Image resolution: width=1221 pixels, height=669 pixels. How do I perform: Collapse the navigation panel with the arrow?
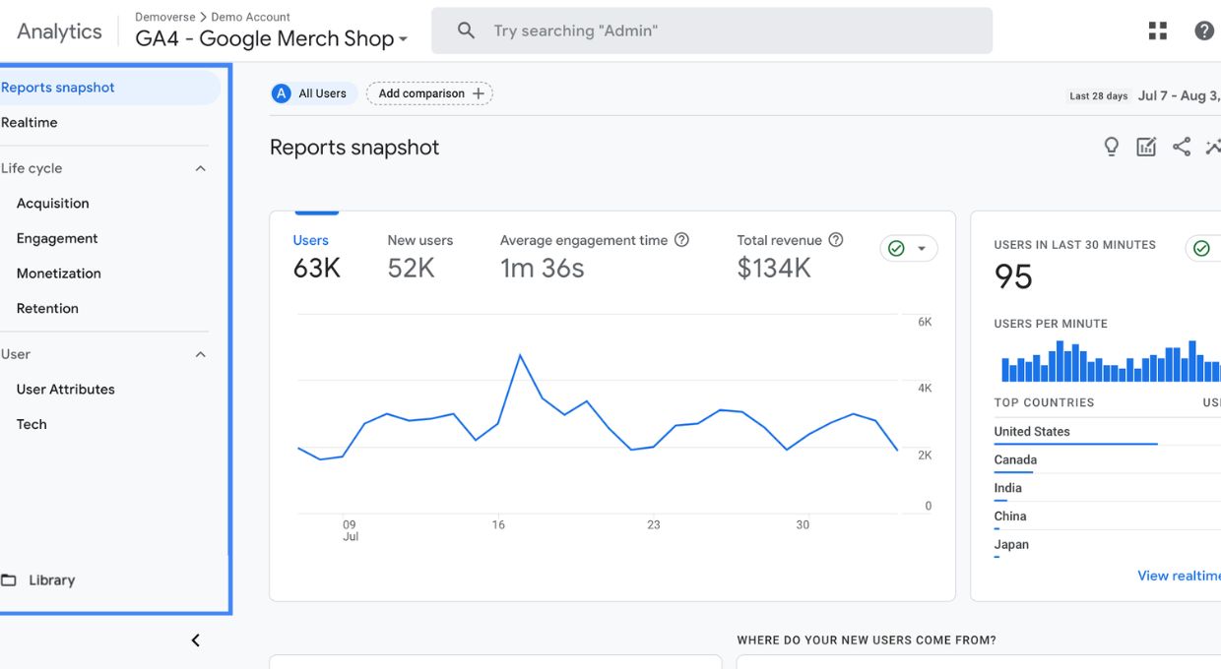point(195,639)
